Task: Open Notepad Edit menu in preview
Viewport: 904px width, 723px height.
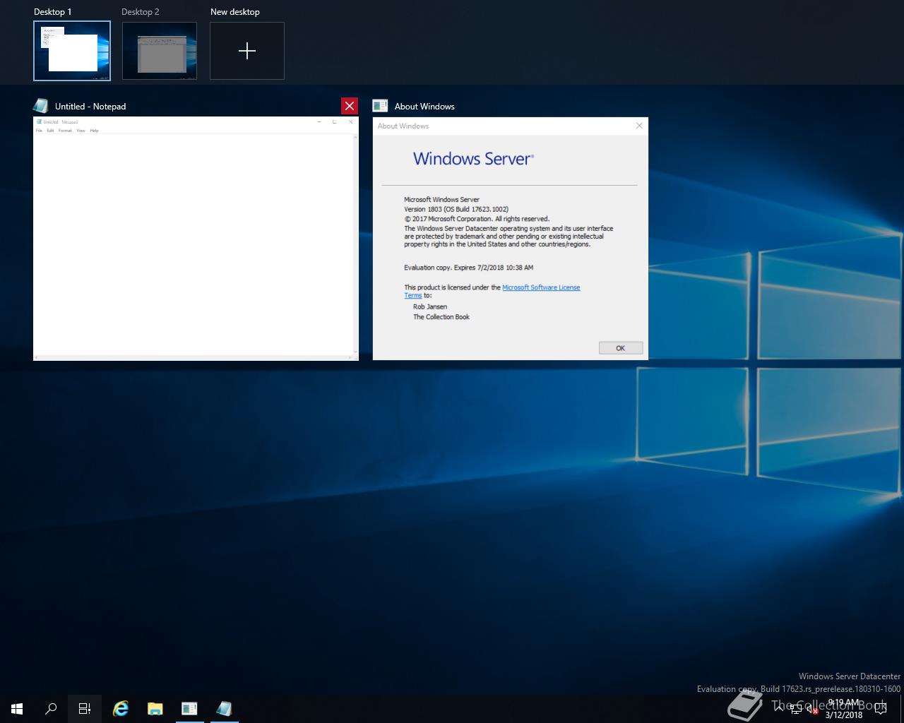Action: click(50, 131)
